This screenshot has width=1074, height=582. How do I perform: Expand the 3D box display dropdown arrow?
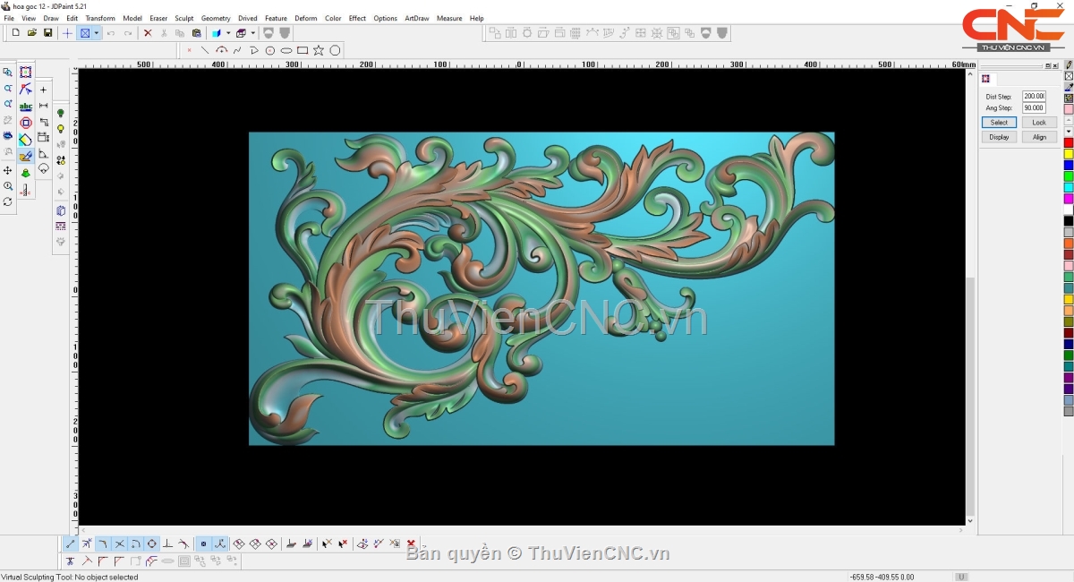253,33
